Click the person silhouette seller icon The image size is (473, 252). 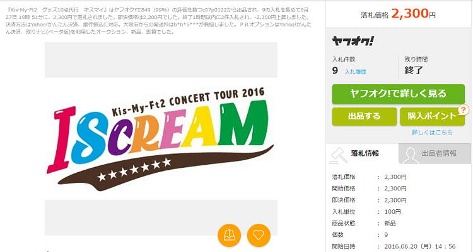[411, 155]
